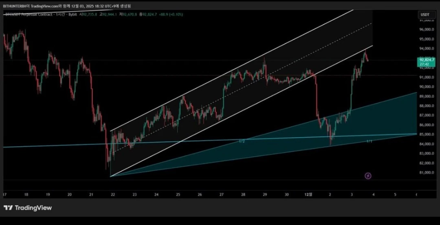
Task: Click the purple lightning bolt event icon
Action: point(368,176)
